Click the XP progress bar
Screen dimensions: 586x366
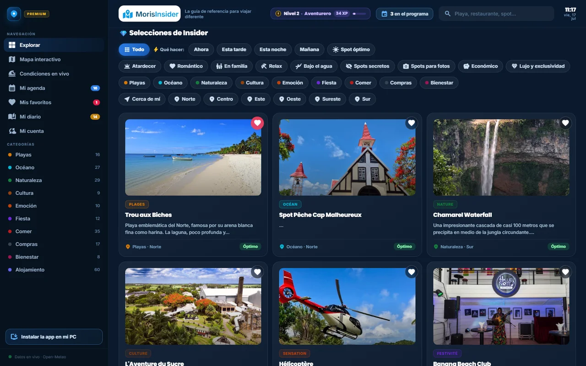click(x=359, y=14)
